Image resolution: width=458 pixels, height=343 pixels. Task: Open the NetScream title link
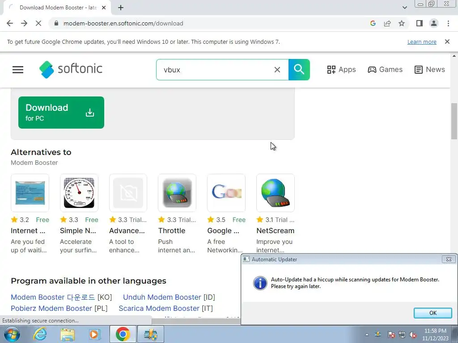coord(276,231)
